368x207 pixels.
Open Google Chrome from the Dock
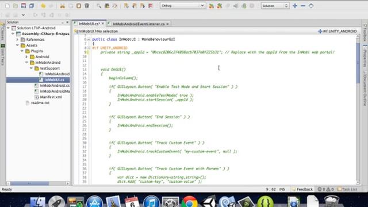[x=189, y=202]
